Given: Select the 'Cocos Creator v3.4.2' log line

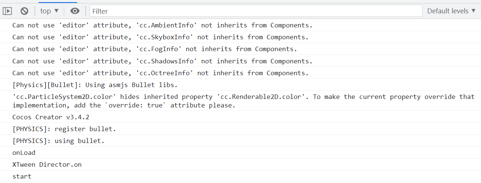Looking at the screenshot, I should tap(51, 117).
